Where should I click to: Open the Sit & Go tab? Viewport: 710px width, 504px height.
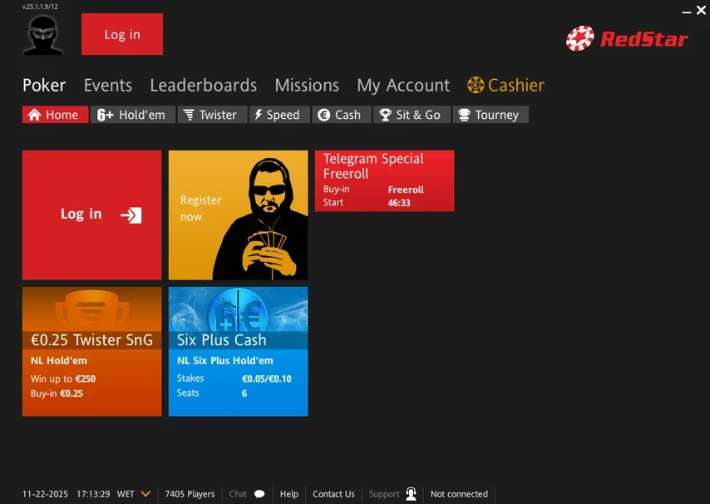(x=411, y=115)
